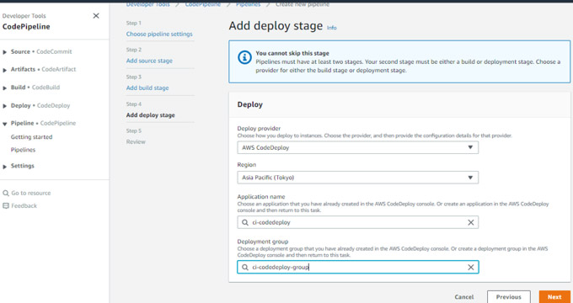Click the Deploy section header
Image resolution: width=573 pixels, height=303 pixels.
click(250, 104)
